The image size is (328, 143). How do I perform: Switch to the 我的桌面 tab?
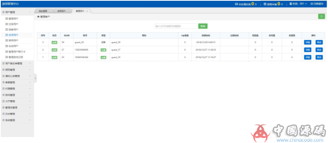43,11
